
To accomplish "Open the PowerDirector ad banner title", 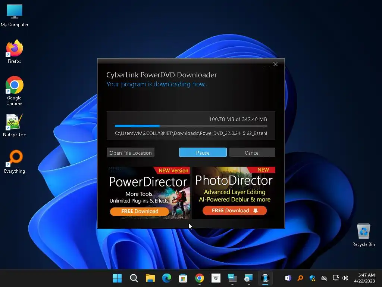I will pyautogui.click(x=148, y=182).
